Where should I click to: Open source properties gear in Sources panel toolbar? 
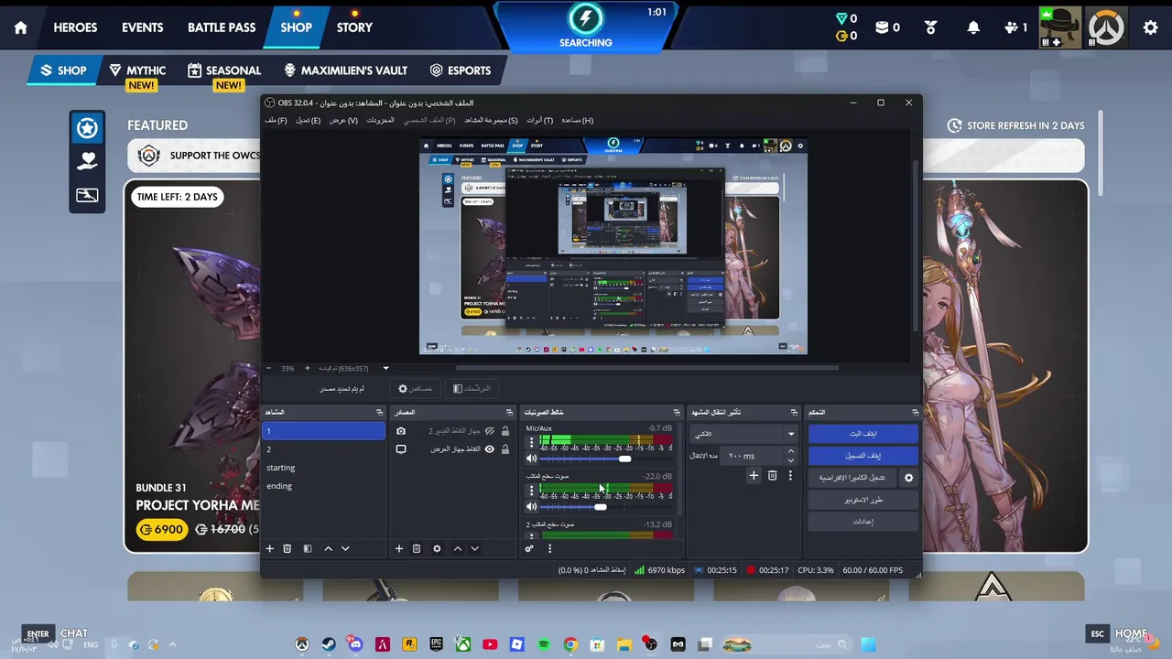click(437, 548)
